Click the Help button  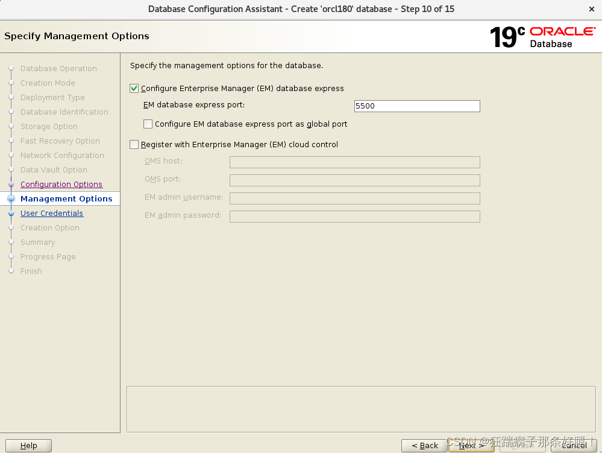[x=29, y=446]
